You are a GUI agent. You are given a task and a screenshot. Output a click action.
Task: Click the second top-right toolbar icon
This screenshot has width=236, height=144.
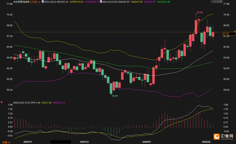click(215, 1)
